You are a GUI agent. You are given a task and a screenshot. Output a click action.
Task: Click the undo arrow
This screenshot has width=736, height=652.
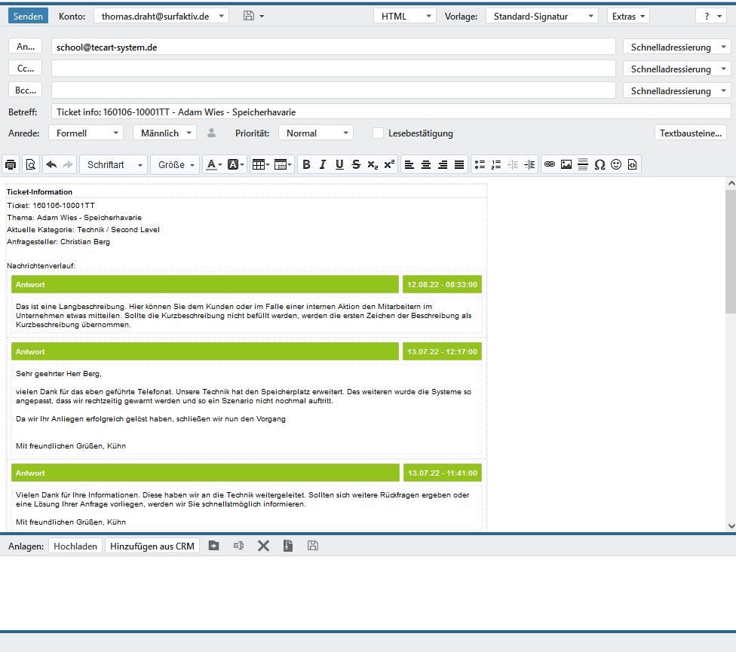pyautogui.click(x=51, y=164)
